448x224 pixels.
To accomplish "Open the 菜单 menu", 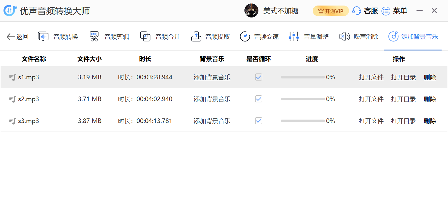I will (394, 11).
